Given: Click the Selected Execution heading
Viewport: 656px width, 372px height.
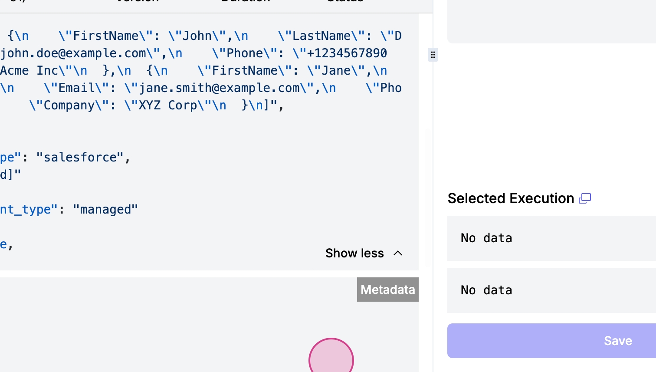Looking at the screenshot, I should coord(511,198).
